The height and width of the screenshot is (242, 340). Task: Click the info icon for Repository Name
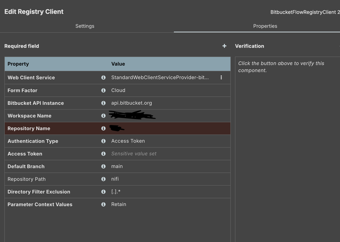coord(103,128)
